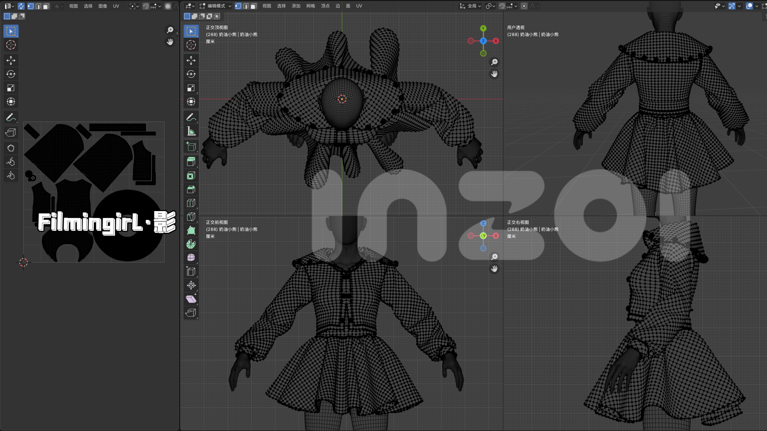This screenshot has width=767, height=431.
Task: Choose the Inset Faces tool
Action: click(x=191, y=176)
